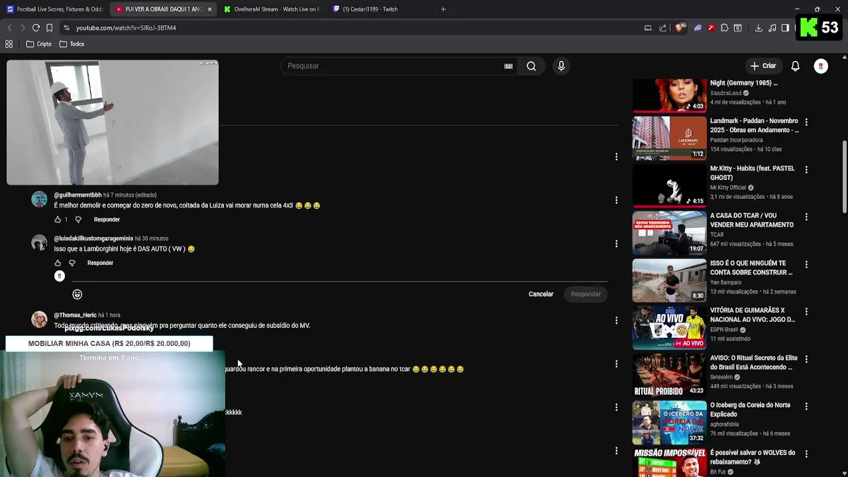
Task: Open the site settings icon in address bar
Action: pyautogui.click(x=66, y=28)
